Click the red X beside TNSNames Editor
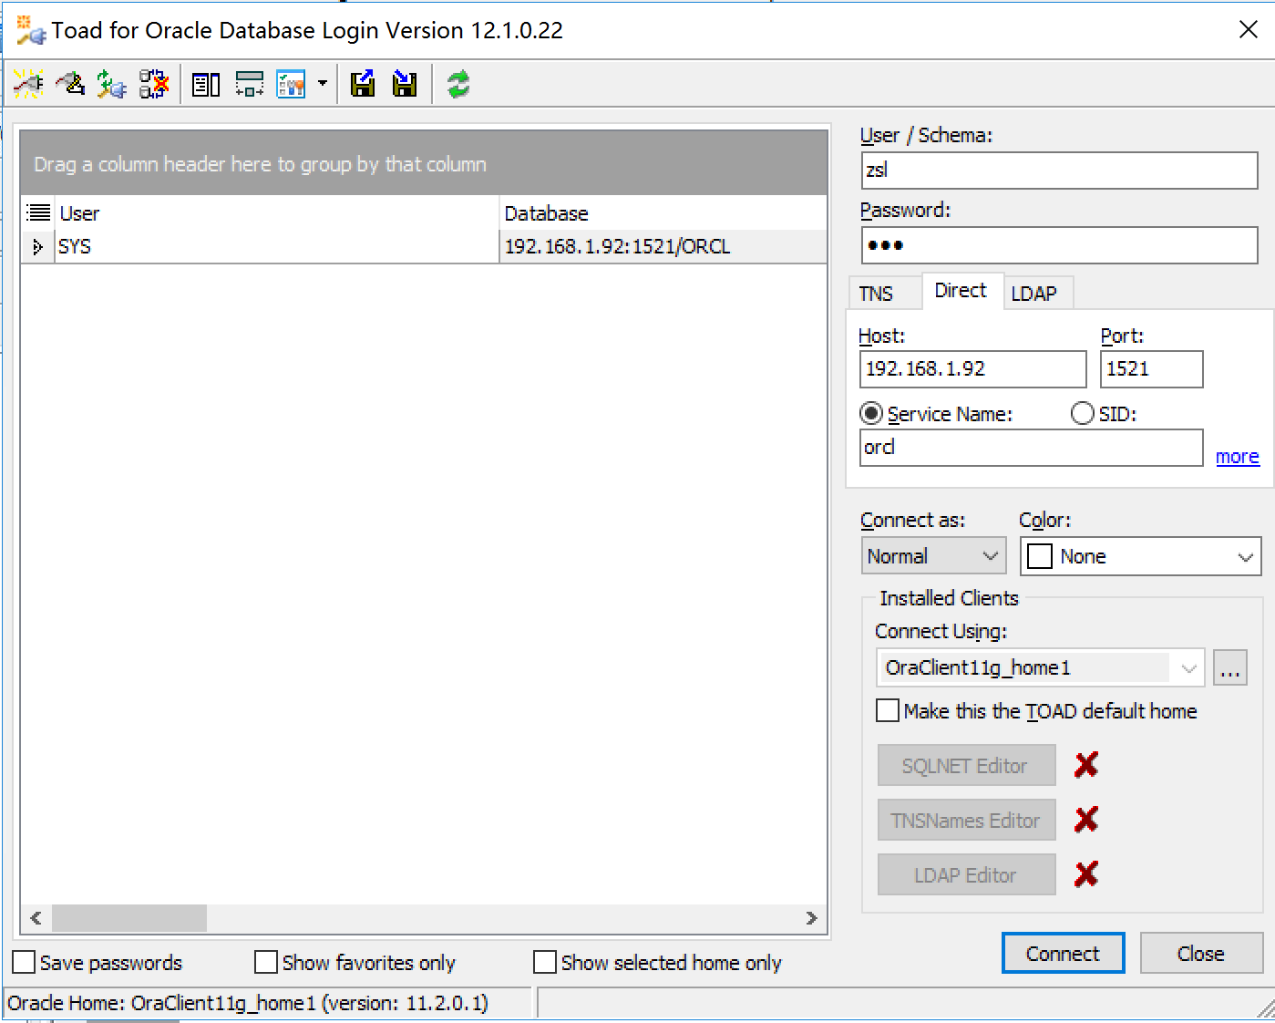Image resolution: width=1275 pixels, height=1023 pixels. pos(1085,820)
